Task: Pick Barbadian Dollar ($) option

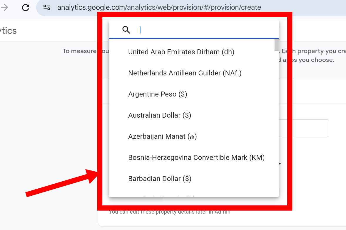Action: point(160,179)
